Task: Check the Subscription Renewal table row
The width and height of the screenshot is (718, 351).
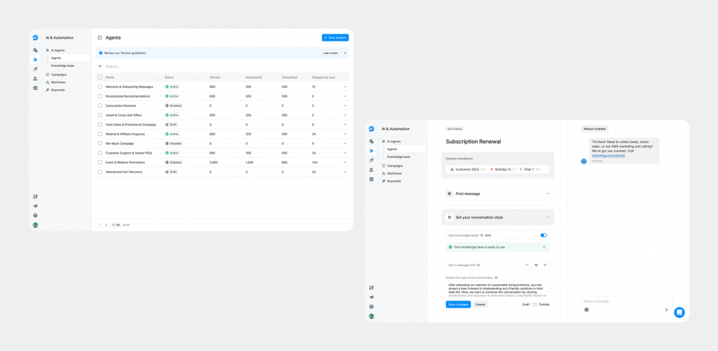Action: tap(100, 105)
